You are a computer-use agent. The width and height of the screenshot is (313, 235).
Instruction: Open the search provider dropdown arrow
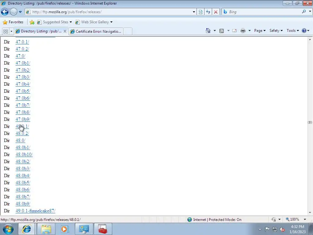(310, 12)
